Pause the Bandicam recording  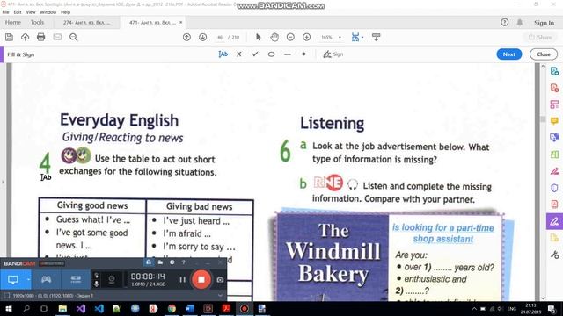tap(182, 279)
